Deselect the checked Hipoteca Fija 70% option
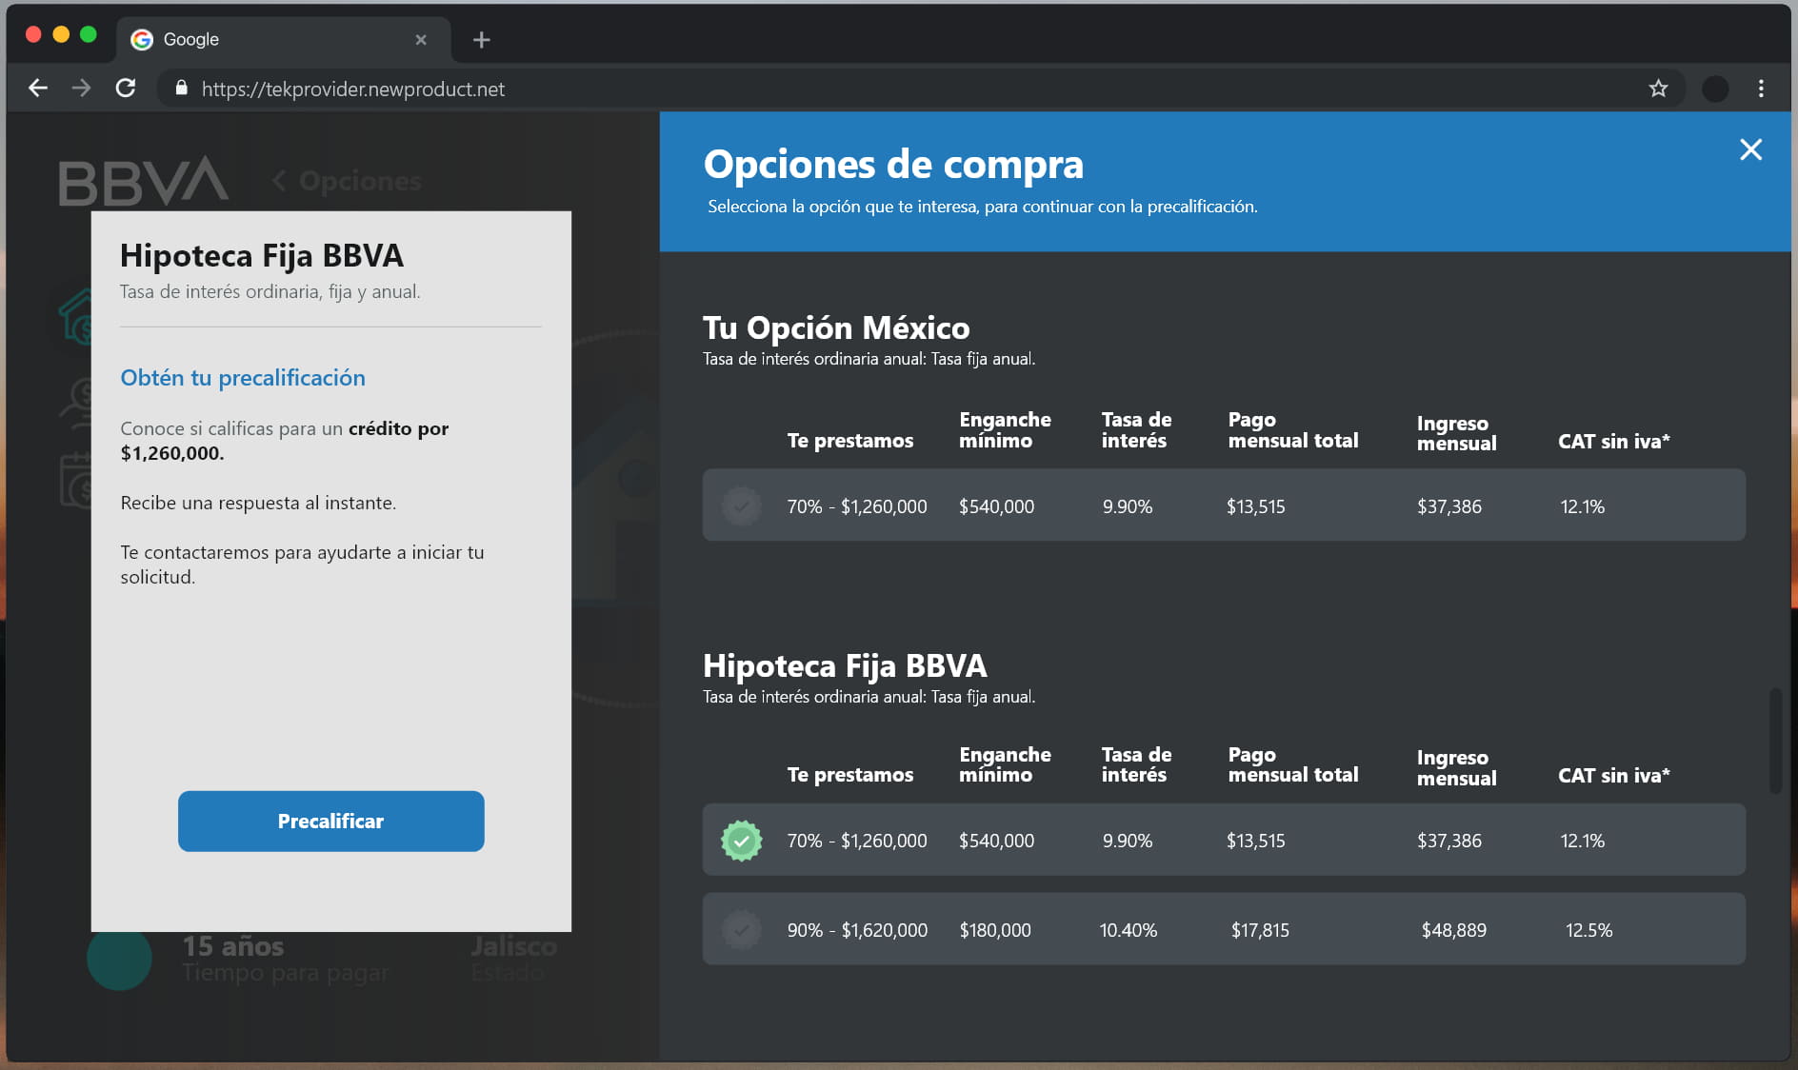Viewport: 1798px width, 1070px height. coord(741,841)
